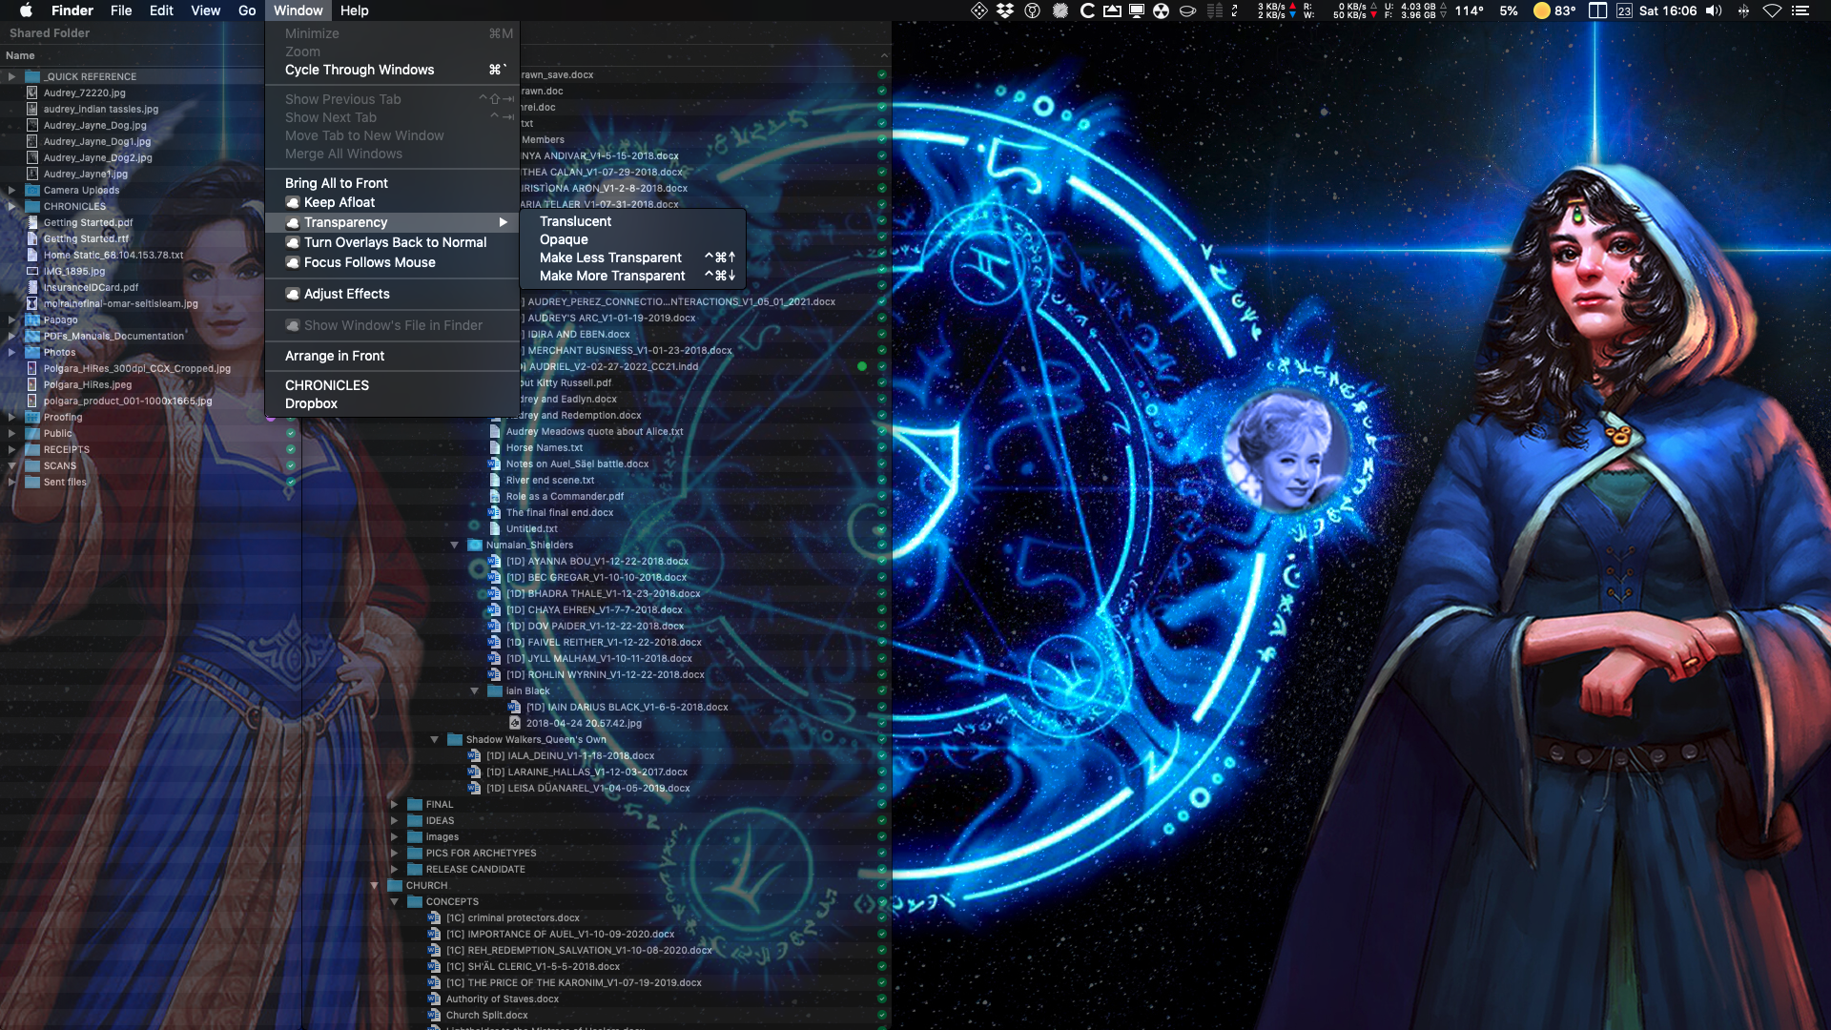This screenshot has width=1831, height=1030.
Task: Open the Notification Center list icon
Action: coord(1800,10)
